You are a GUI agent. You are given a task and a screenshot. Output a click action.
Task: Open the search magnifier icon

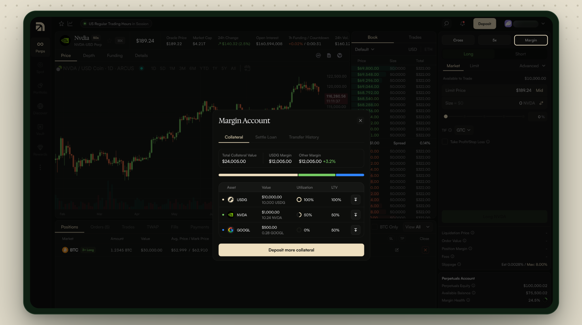tap(446, 24)
